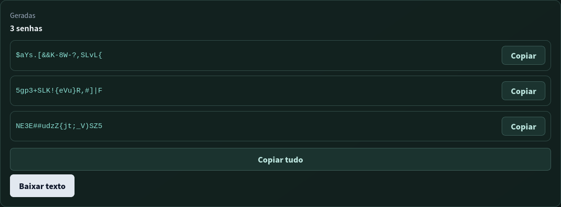Hit Copiar in the second password row
Screen dimensions: 561x207
coord(523,91)
